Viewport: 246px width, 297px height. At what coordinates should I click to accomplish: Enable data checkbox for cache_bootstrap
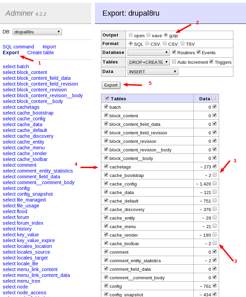click(215, 175)
